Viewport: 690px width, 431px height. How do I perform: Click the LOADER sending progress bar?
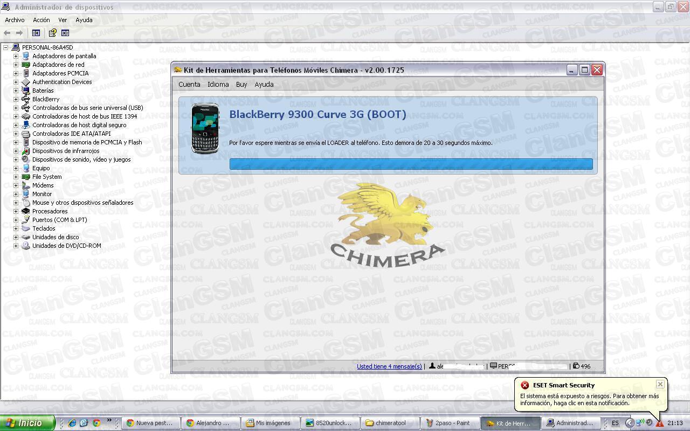(x=411, y=164)
